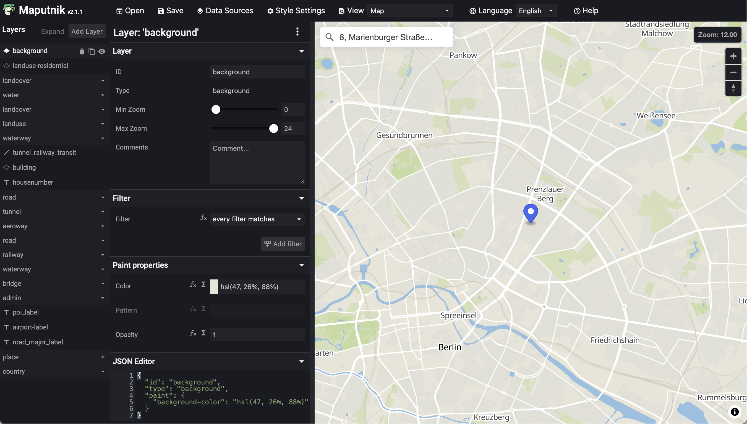747x424 pixels.
Task: Duplicate the background layer using copy icon
Action: (92, 51)
